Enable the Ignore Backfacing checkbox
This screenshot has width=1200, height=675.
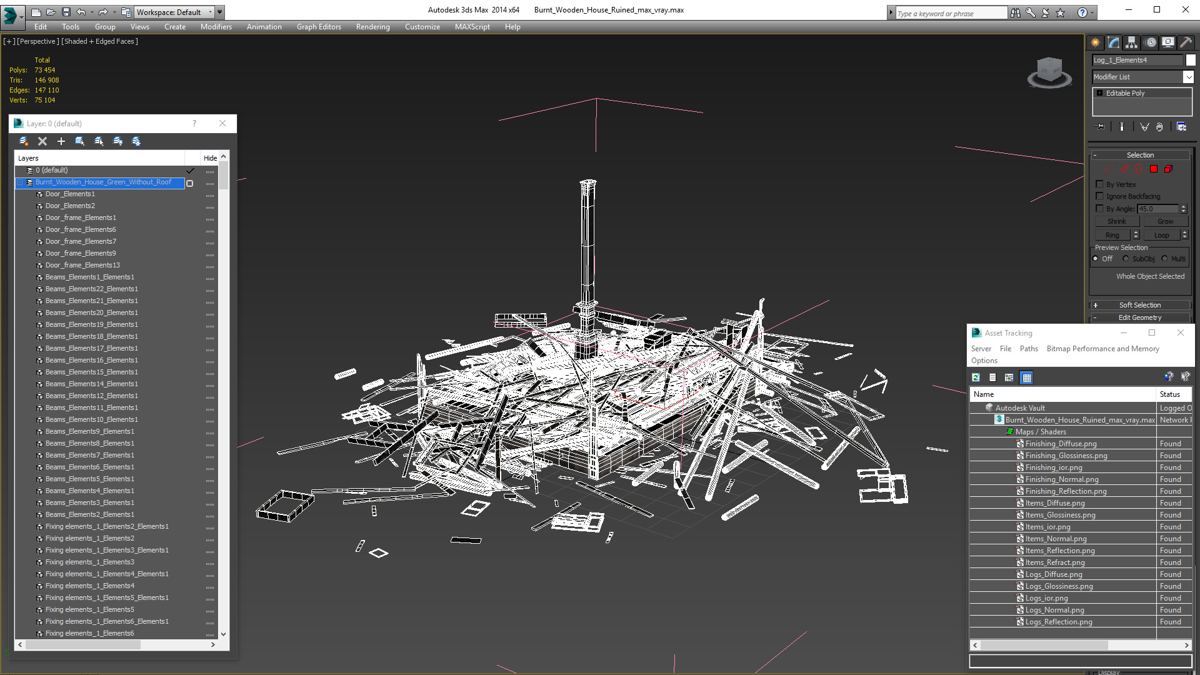point(1100,196)
